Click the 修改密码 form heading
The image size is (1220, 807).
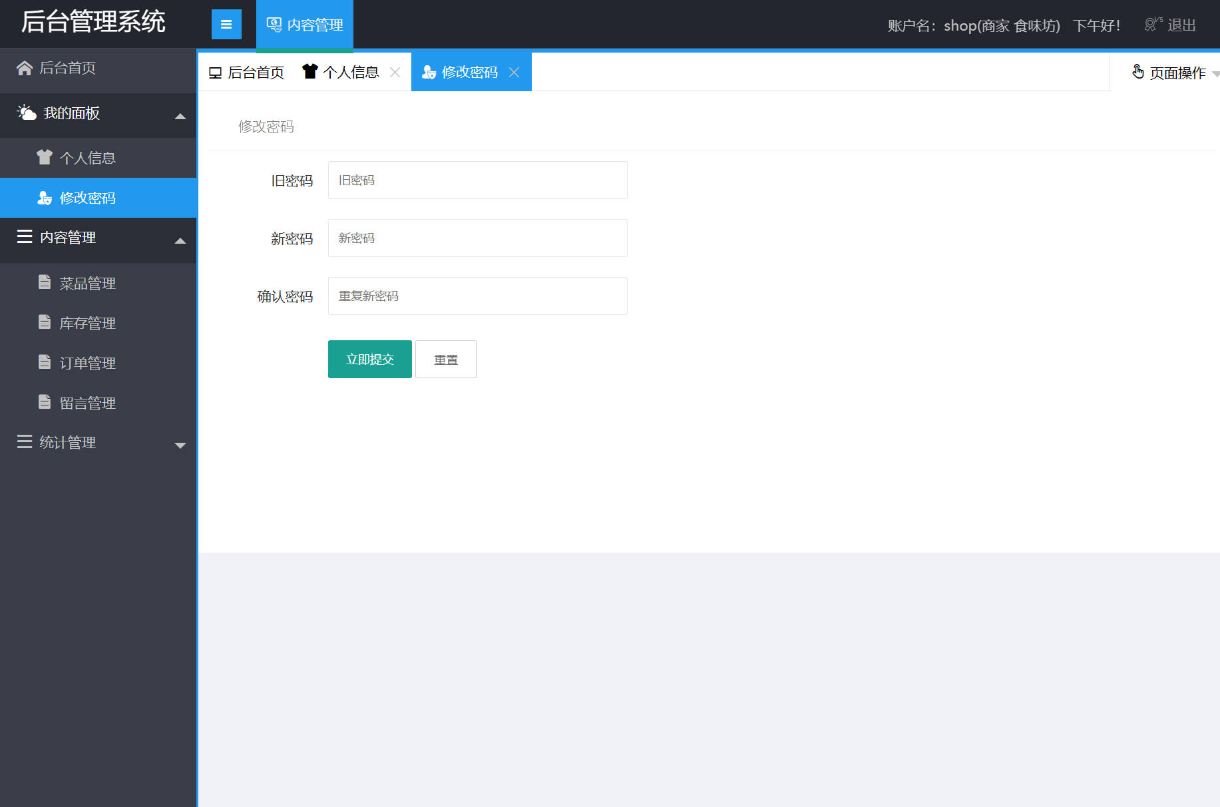266,127
